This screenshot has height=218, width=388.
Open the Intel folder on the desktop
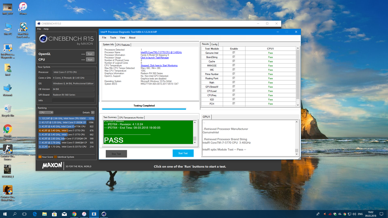click(x=8, y=70)
